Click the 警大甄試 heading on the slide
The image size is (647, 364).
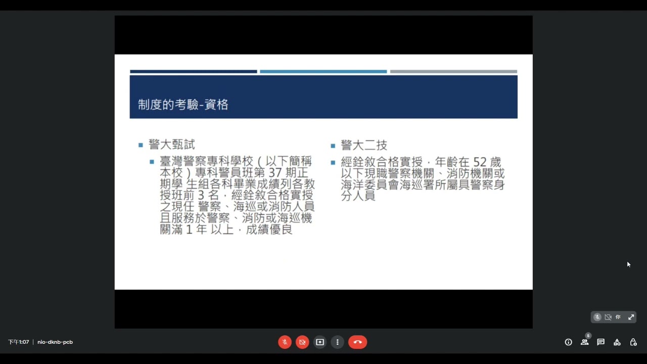tap(172, 145)
